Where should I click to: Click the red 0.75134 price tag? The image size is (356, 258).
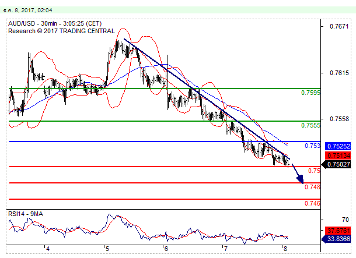338,155
